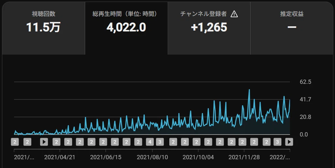Click the 2021/04/21 date label
Screen dimensions: 335x168
click(60, 157)
